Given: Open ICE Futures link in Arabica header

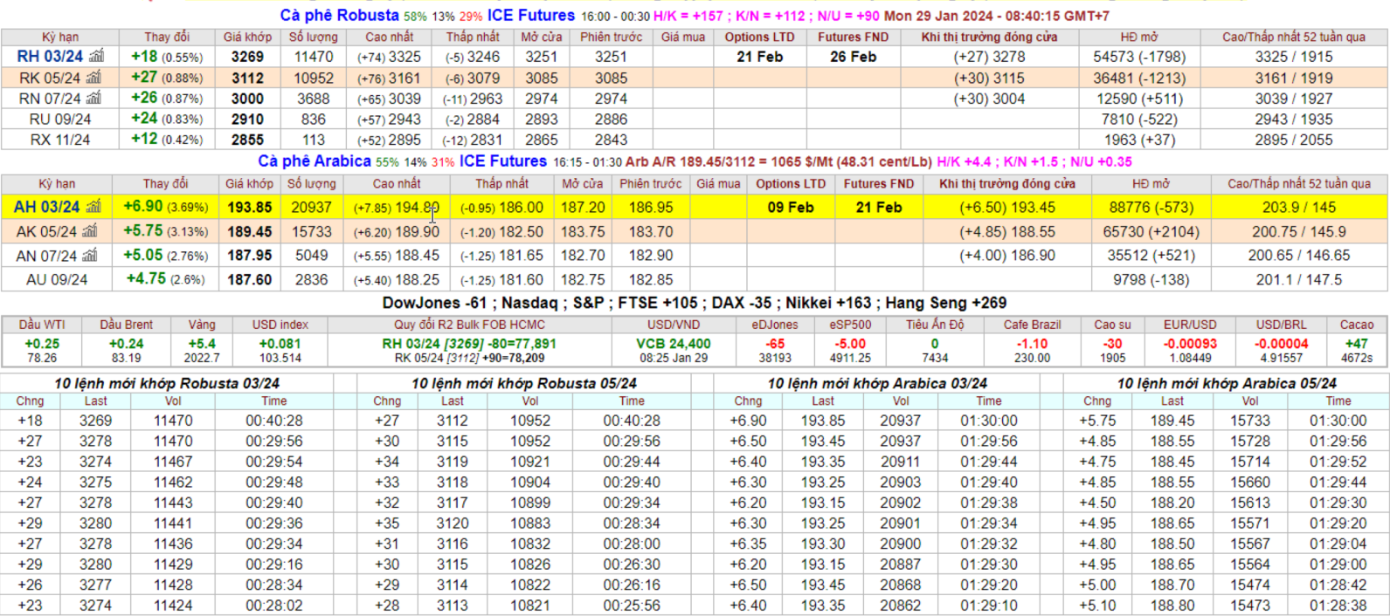Looking at the screenshot, I should [502, 161].
